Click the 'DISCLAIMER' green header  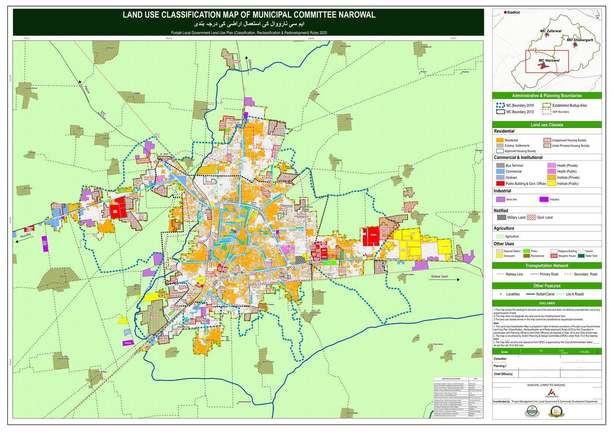(547, 303)
